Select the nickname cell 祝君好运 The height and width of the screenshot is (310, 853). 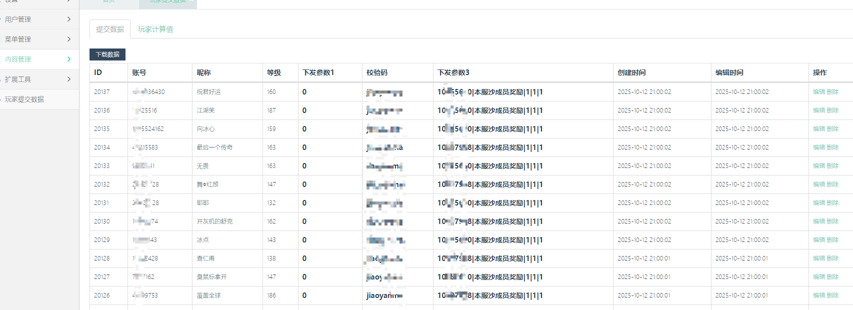click(208, 92)
